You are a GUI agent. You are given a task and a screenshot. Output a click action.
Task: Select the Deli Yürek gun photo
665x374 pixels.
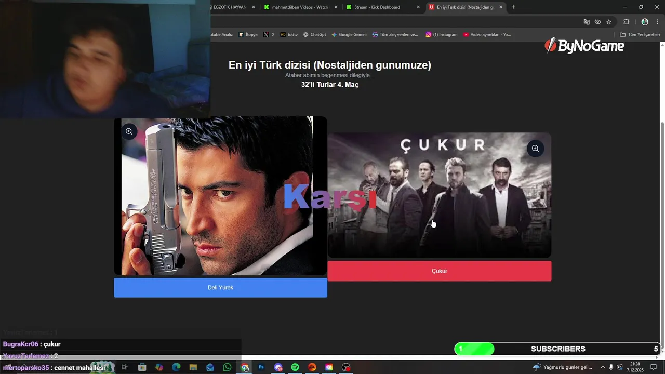[220, 196]
